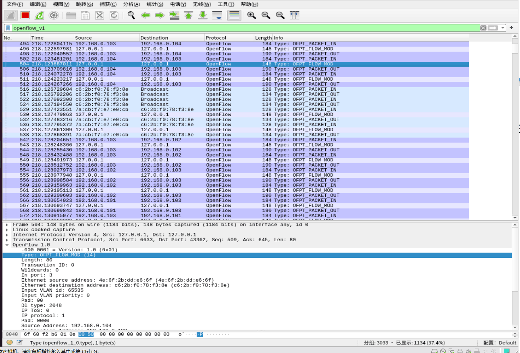The image size is (520, 353).
Task: Sort by the No. column header
Action: (16, 38)
